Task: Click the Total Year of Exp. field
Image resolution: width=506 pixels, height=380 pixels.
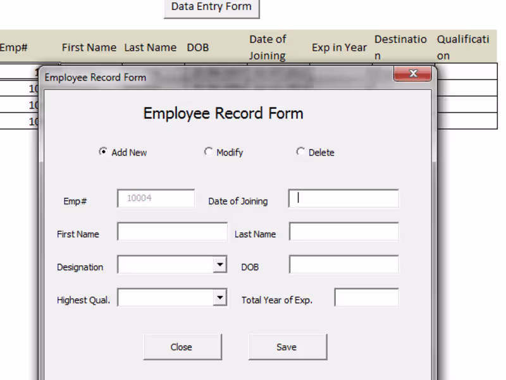Action: click(x=366, y=297)
